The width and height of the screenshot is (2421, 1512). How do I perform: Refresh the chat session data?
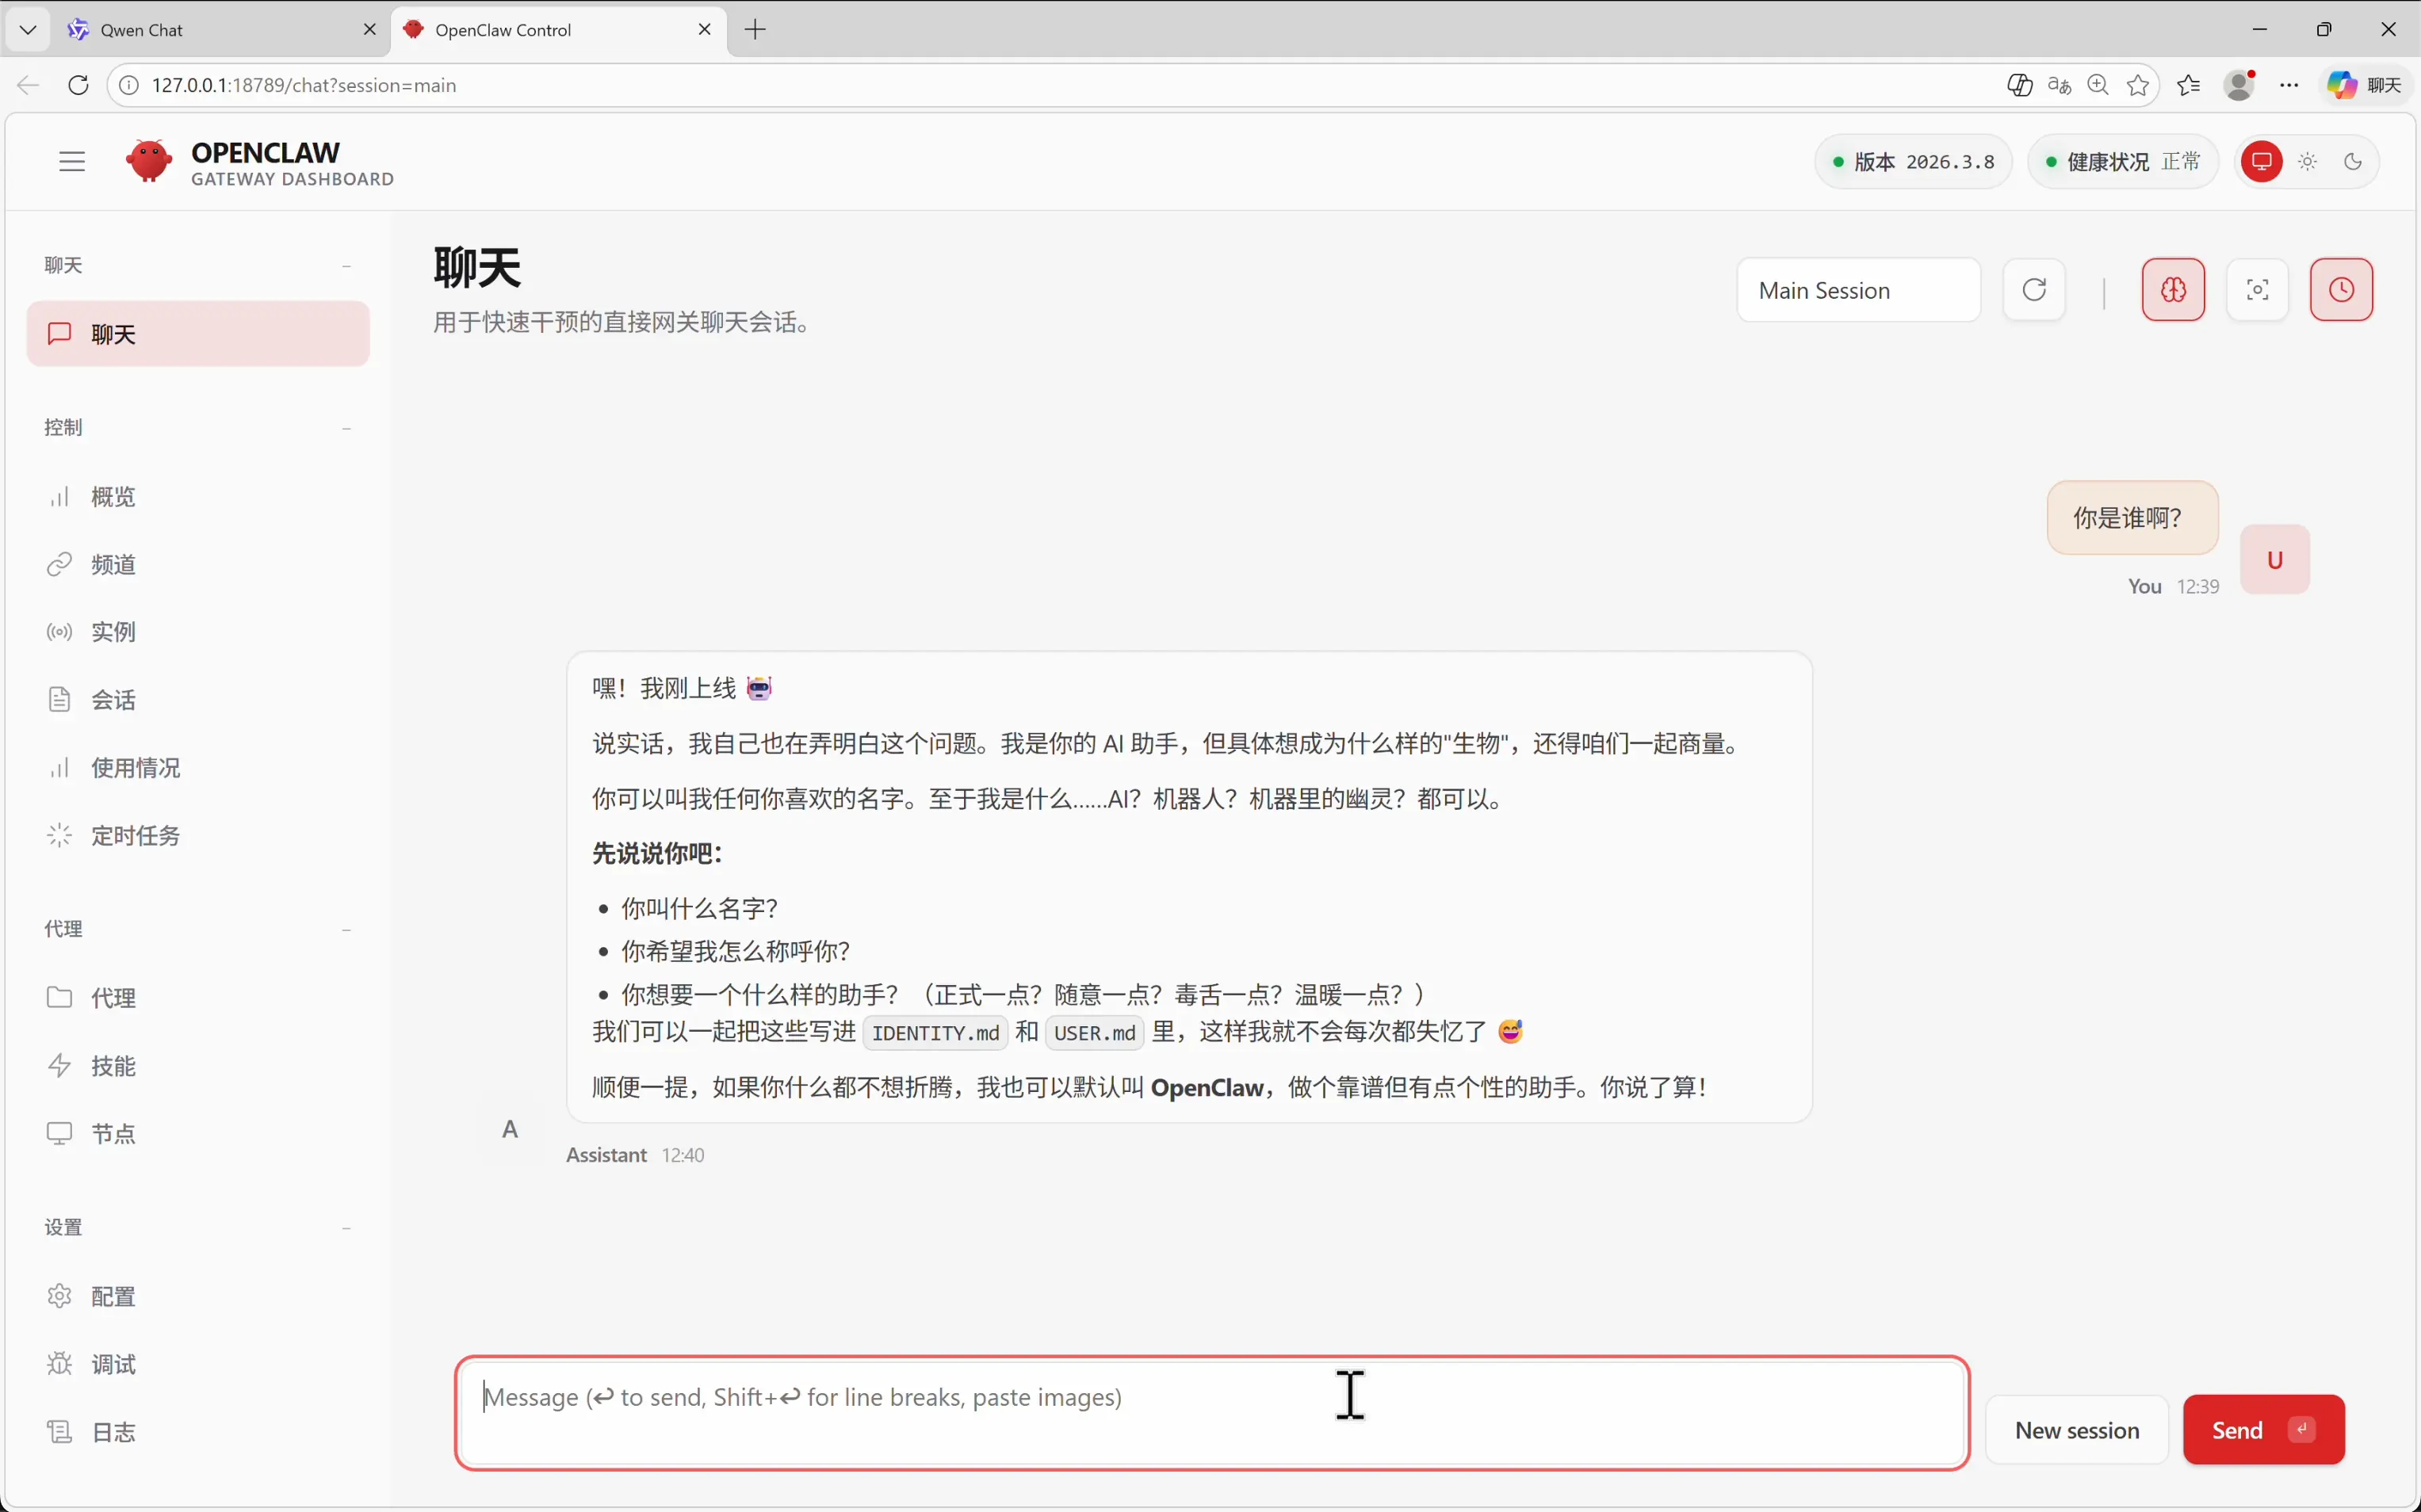(2034, 290)
